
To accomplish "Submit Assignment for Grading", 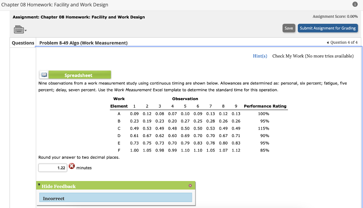I will coord(328,28).
